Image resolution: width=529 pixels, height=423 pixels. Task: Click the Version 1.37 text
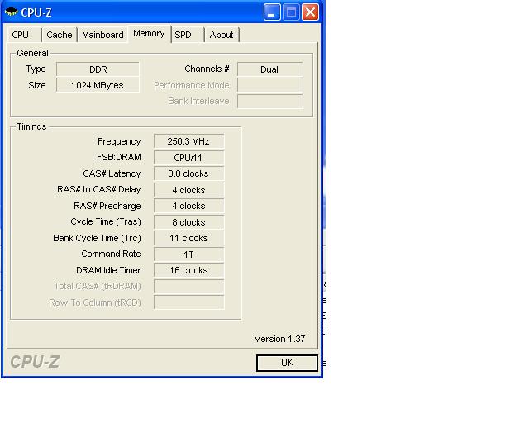pos(279,339)
